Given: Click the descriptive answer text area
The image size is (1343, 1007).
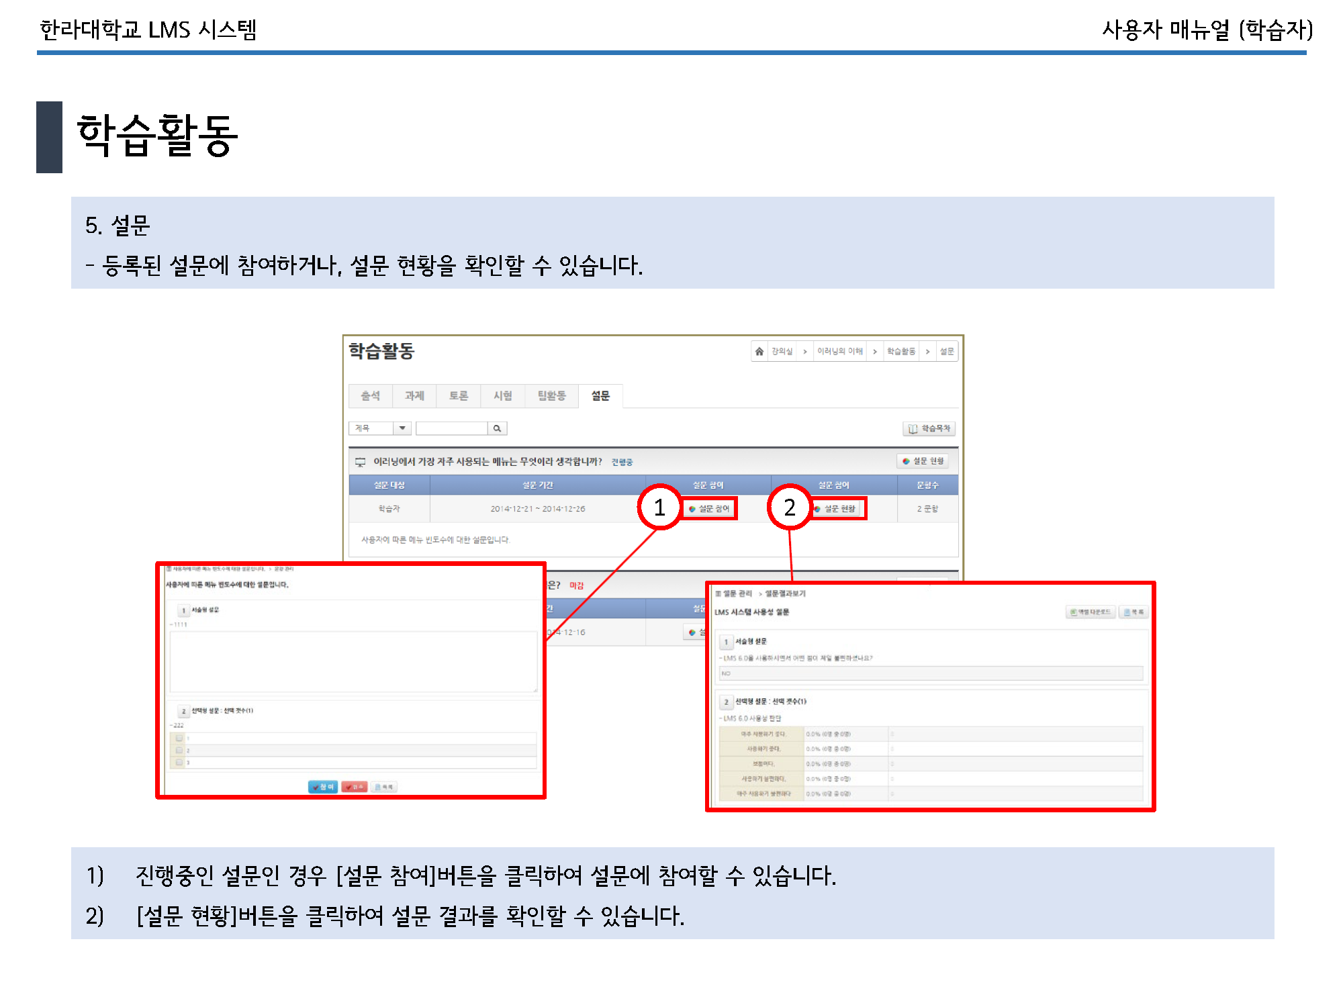Looking at the screenshot, I should [x=353, y=661].
